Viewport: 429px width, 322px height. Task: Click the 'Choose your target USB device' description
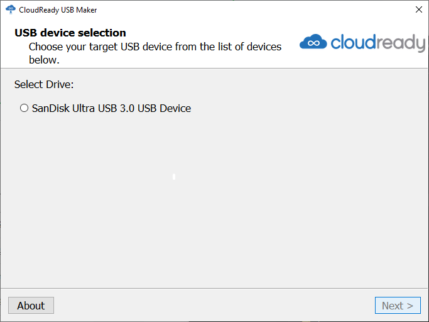[x=155, y=47]
